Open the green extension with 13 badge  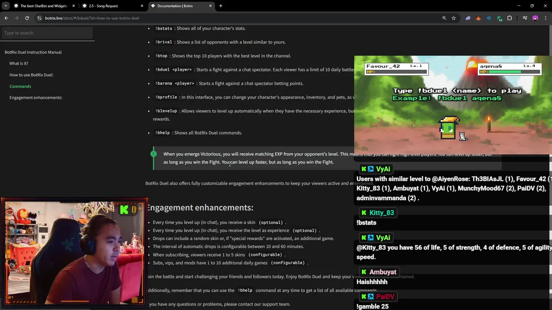coord(499,19)
